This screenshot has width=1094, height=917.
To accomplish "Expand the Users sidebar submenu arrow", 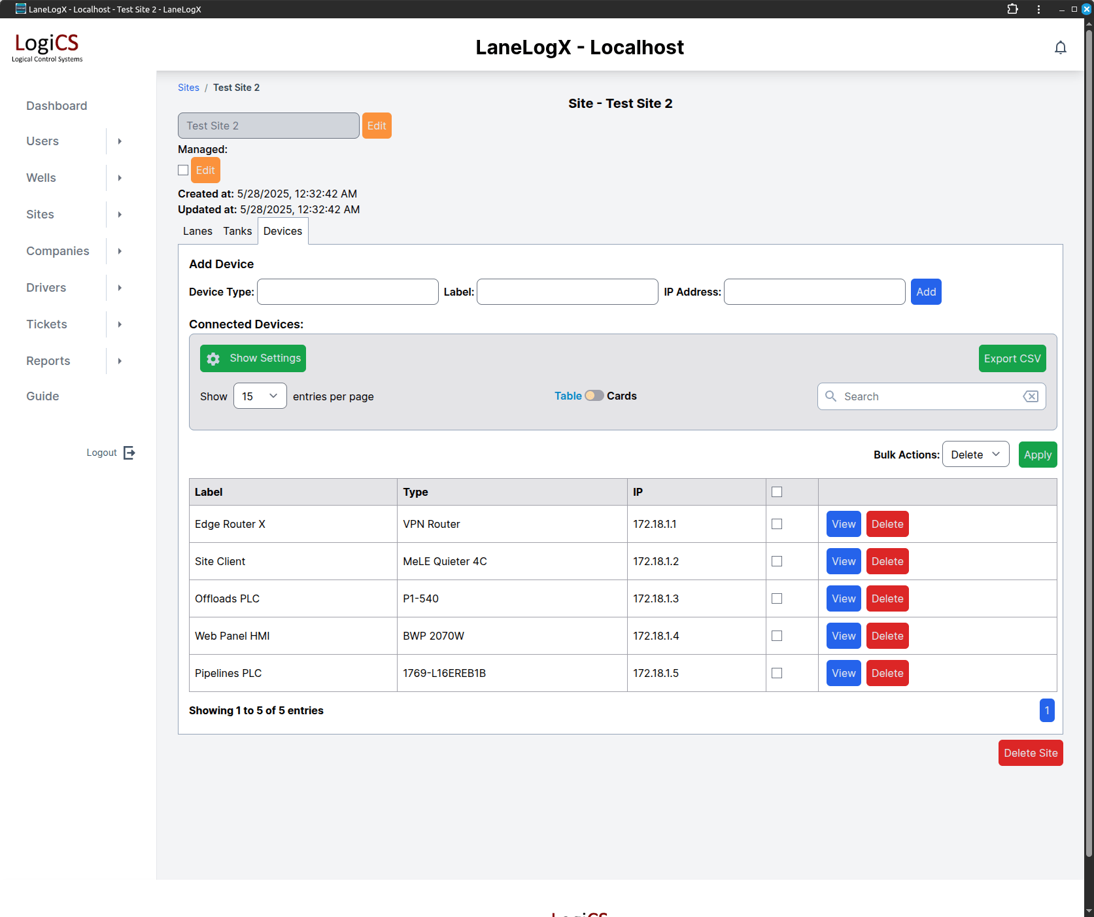I will [120, 141].
